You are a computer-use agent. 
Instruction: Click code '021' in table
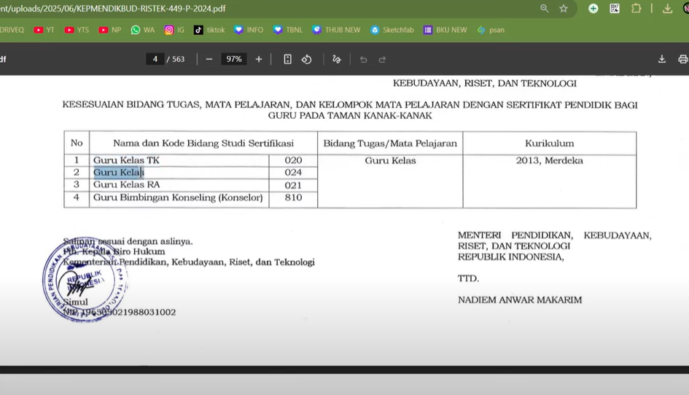pos(293,185)
